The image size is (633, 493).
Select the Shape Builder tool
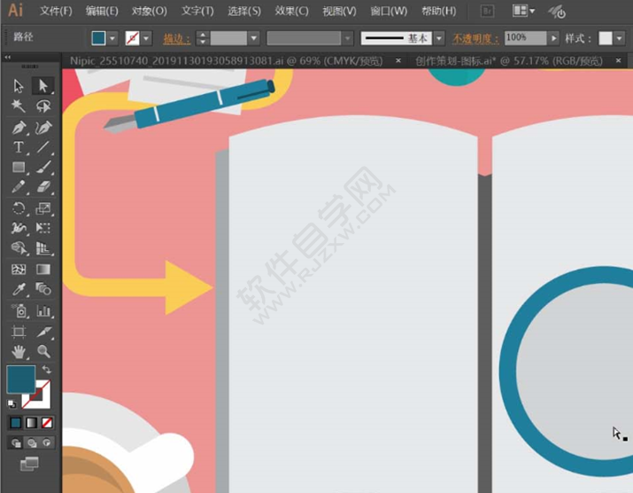(x=19, y=247)
